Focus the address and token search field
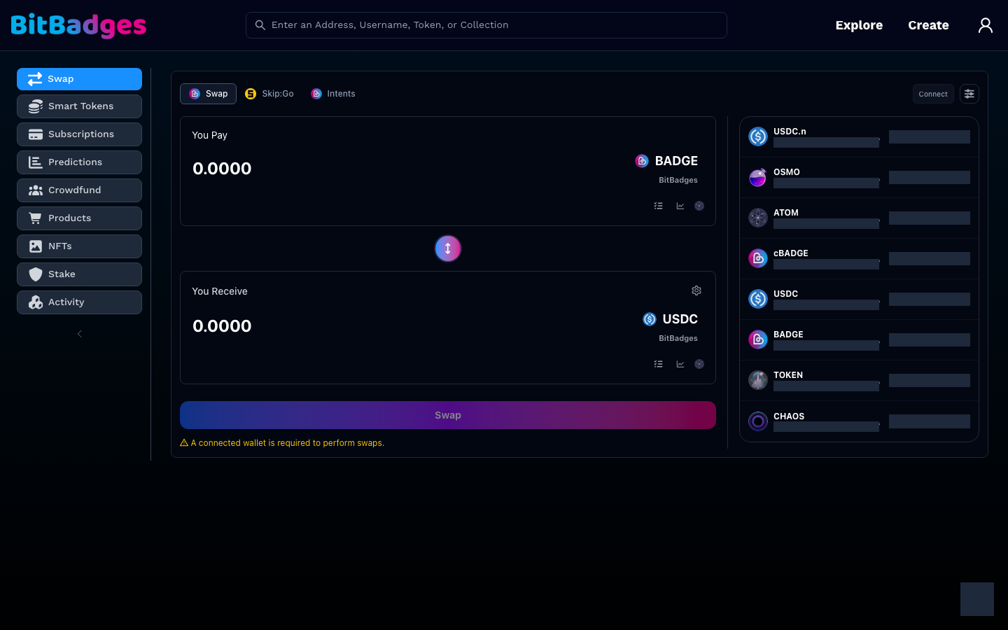Viewport: 1008px width, 630px height. coord(486,25)
